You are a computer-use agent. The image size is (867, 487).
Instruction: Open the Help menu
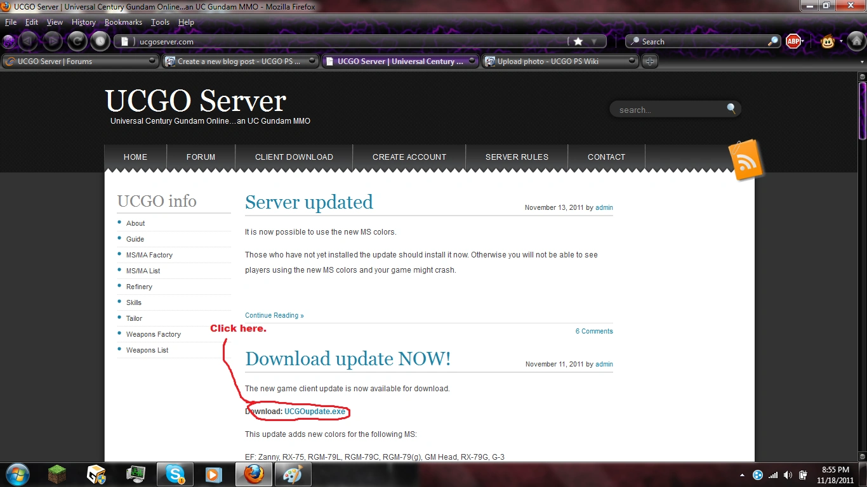[186, 22]
